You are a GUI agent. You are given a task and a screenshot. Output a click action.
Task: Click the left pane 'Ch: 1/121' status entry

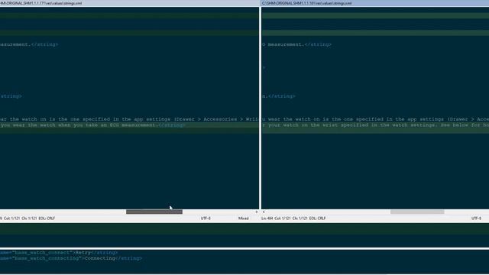click(x=29, y=218)
